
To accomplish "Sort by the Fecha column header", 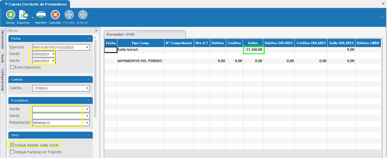I will coord(111,43).
